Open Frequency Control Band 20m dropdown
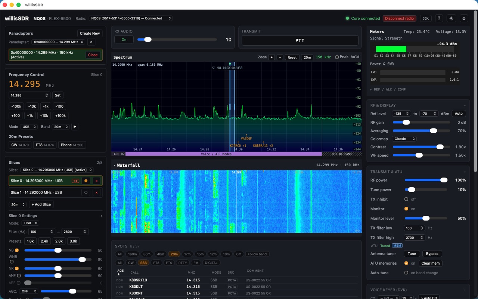Viewport: 478px width, 299px height. 60,127
